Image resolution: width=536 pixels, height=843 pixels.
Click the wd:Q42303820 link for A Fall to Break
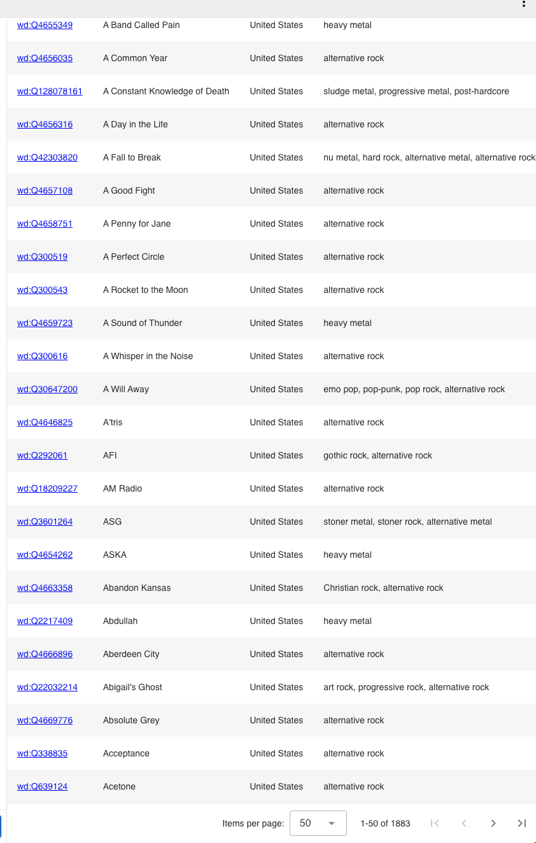point(47,157)
